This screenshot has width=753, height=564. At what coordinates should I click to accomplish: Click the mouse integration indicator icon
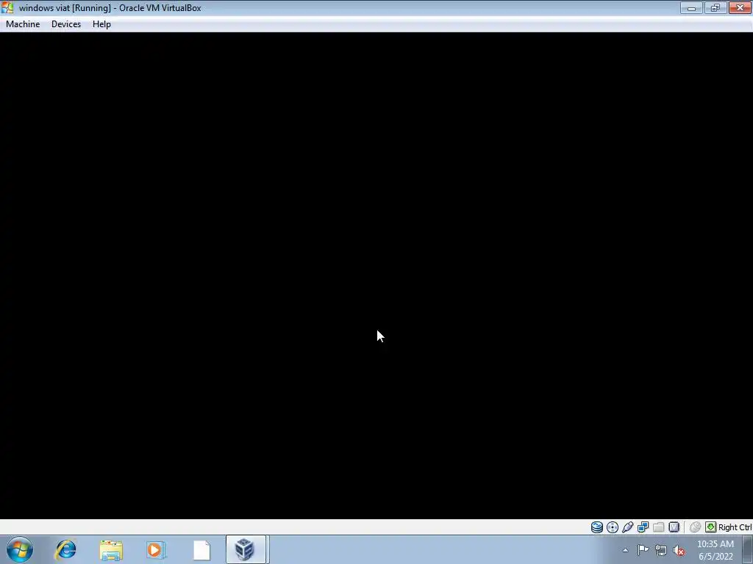[x=695, y=527]
